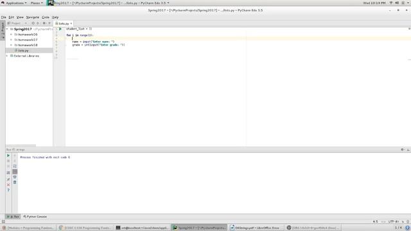The image size is (411, 231).
Task: Clear console output with the trash icon
Action: click(15, 182)
